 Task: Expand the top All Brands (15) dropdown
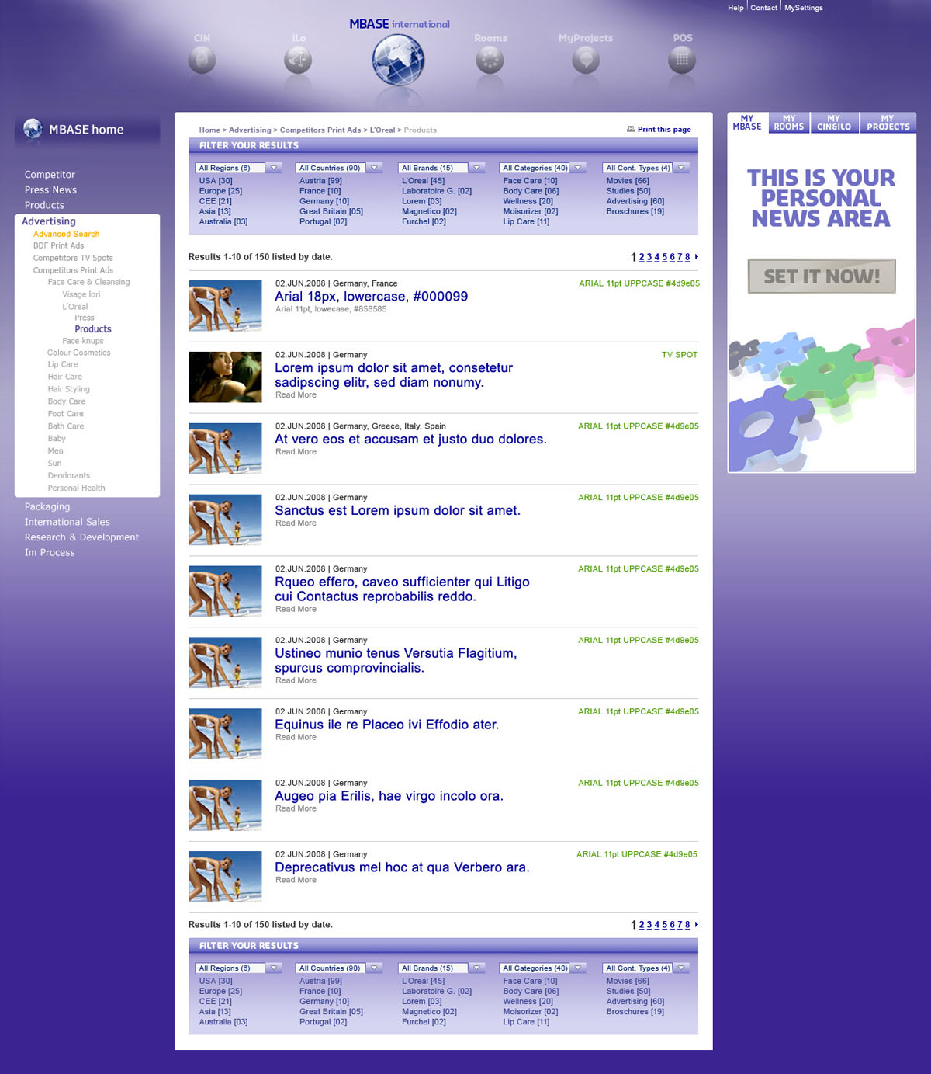[x=476, y=168]
